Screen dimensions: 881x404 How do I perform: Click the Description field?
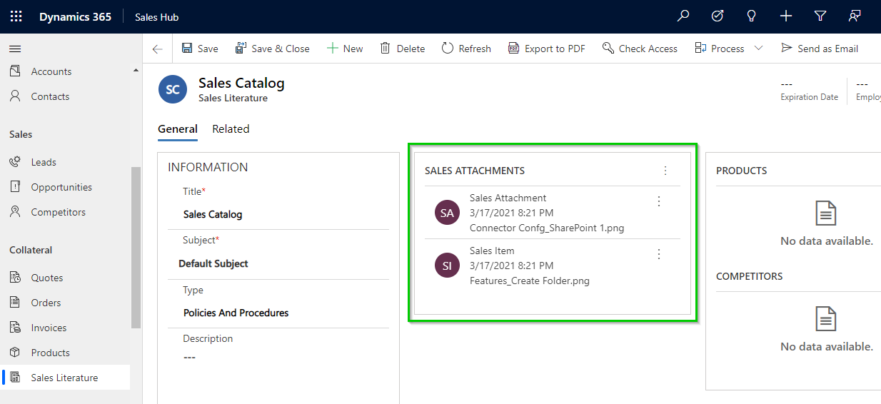(x=278, y=357)
